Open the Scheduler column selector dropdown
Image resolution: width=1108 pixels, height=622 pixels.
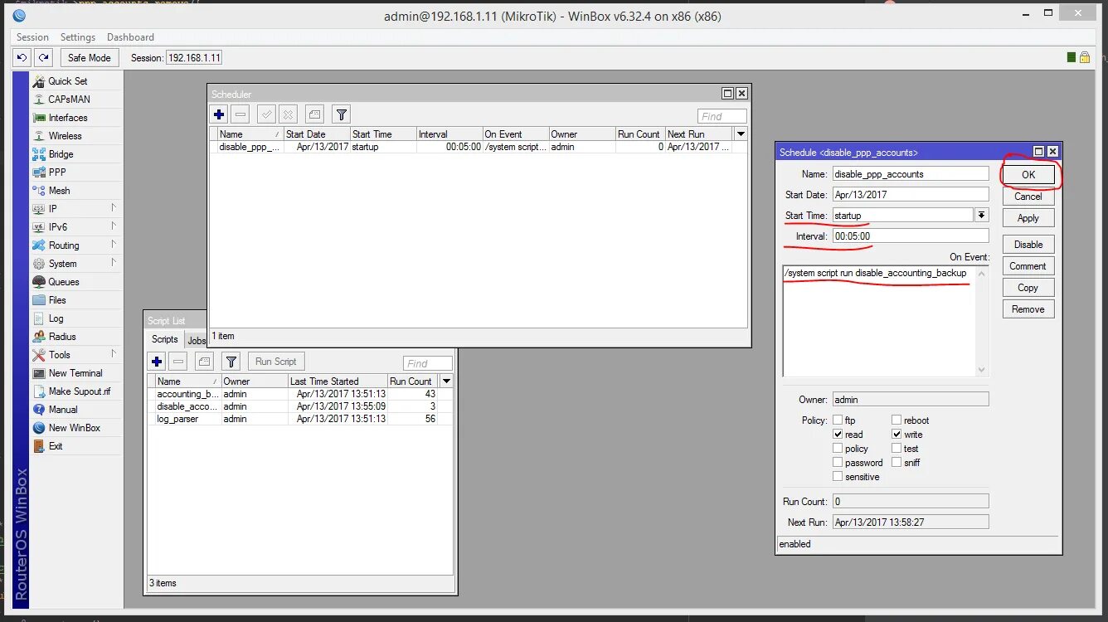tap(741, 134)
